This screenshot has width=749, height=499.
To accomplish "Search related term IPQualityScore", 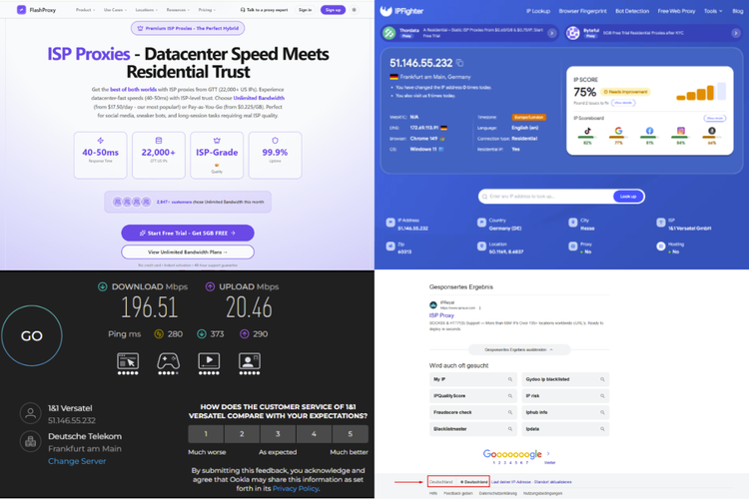I will (x=473, y=396).
